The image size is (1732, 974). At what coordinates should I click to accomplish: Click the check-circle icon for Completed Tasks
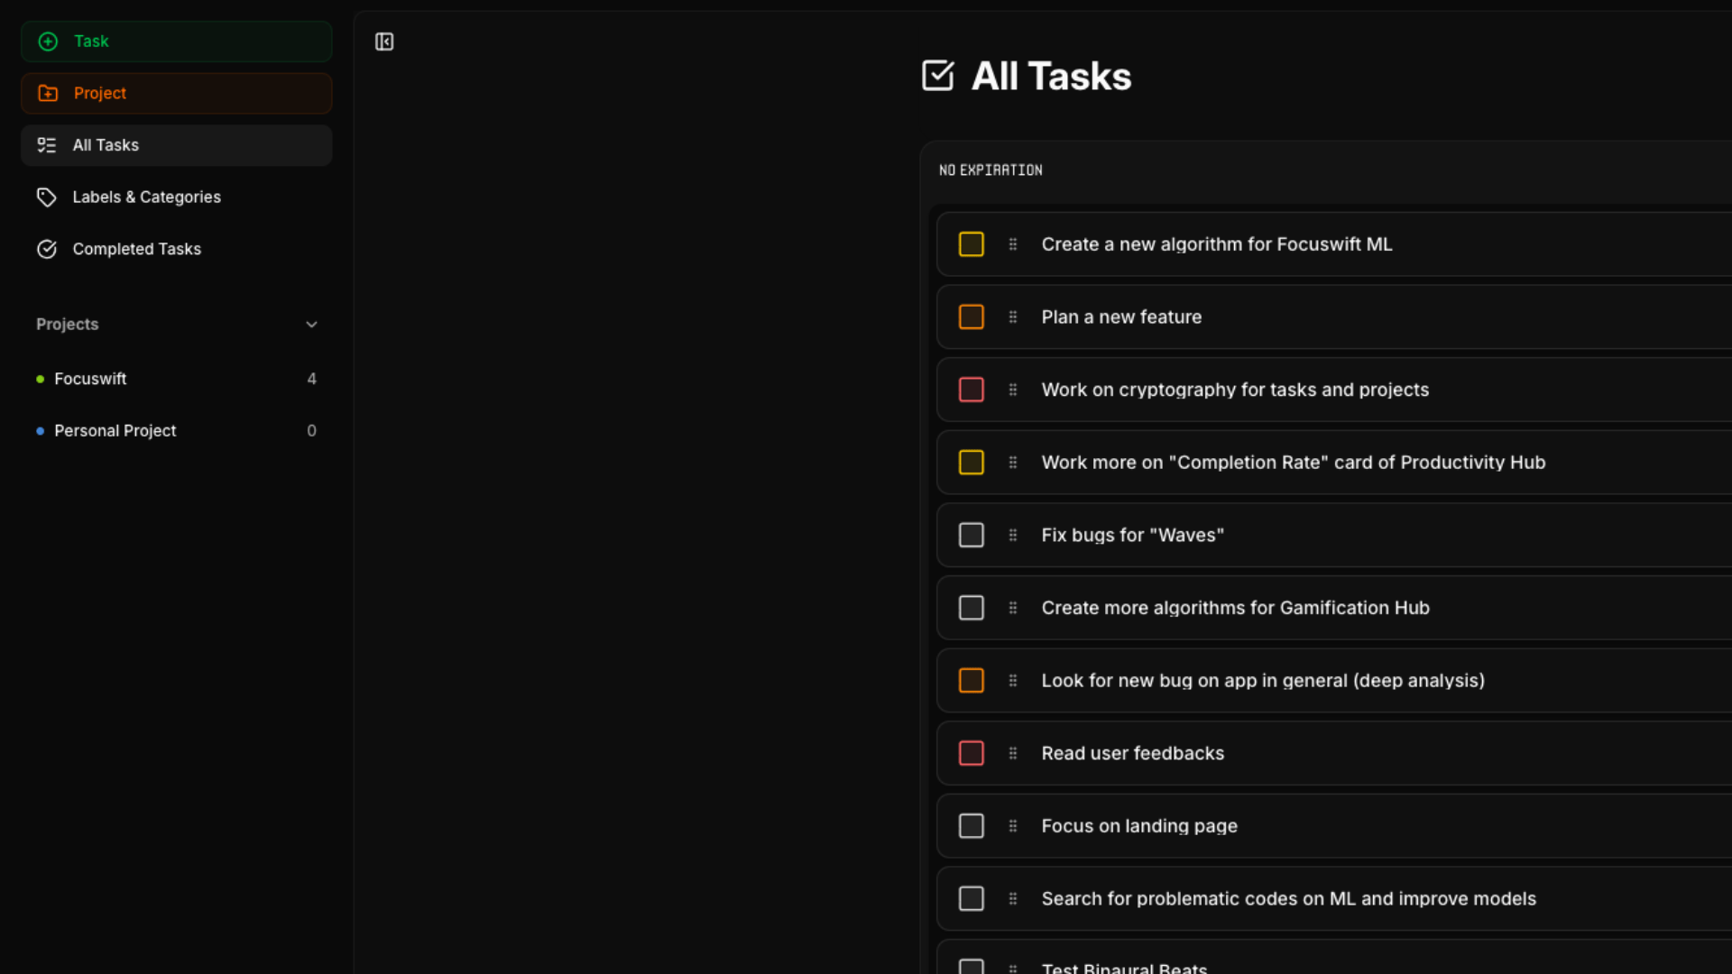46,249
